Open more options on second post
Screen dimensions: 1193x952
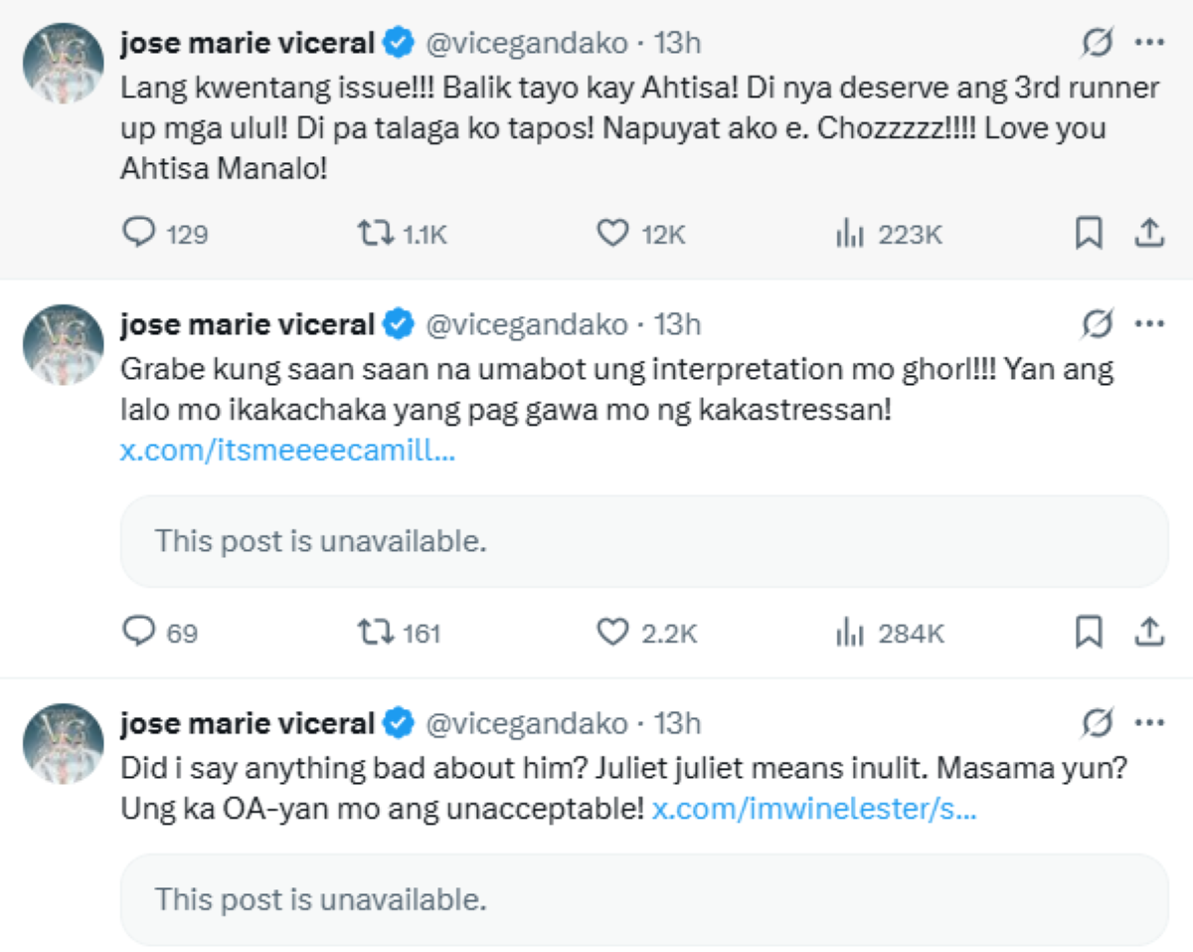click(x=1149, y=324)
